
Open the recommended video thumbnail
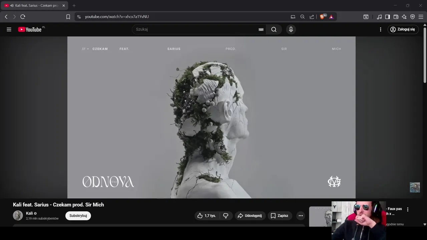click(x=320, y=217)
